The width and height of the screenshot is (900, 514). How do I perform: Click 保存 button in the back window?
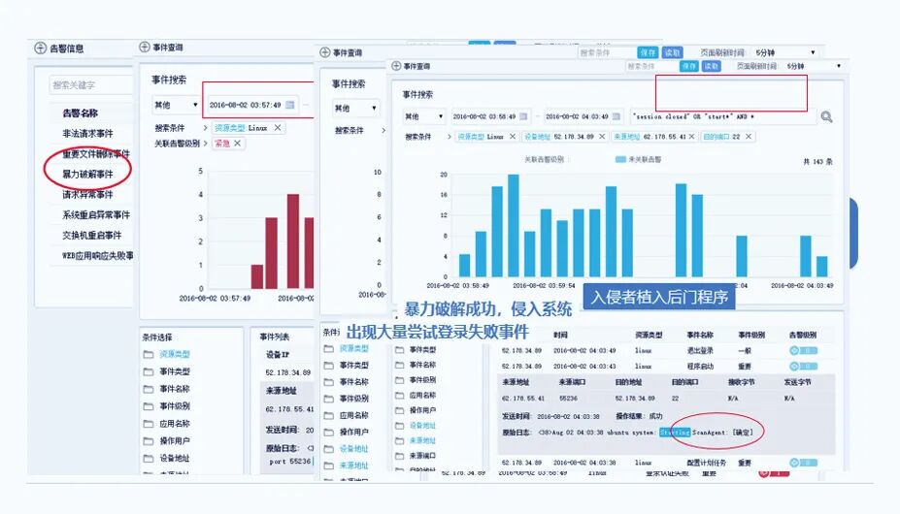coord(648,52)
